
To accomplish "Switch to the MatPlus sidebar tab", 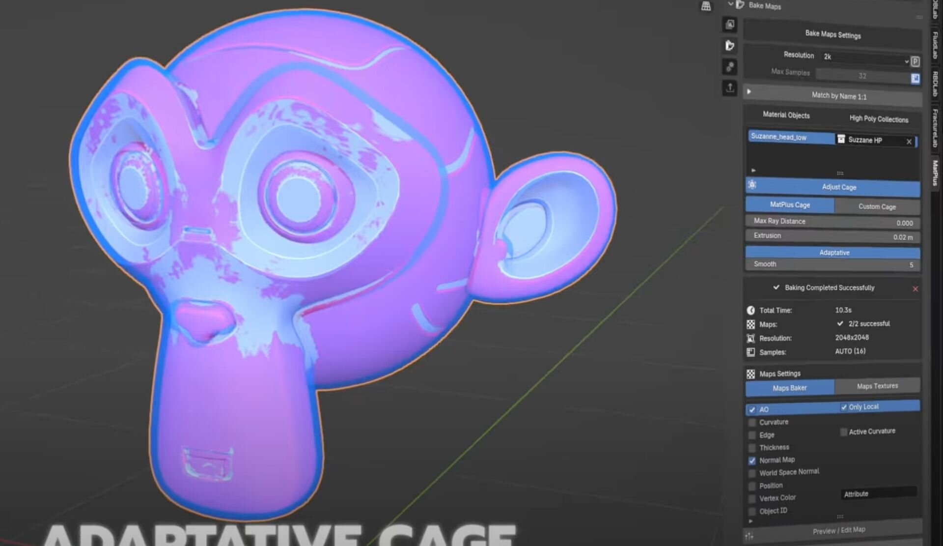I will tap(936, 173).
